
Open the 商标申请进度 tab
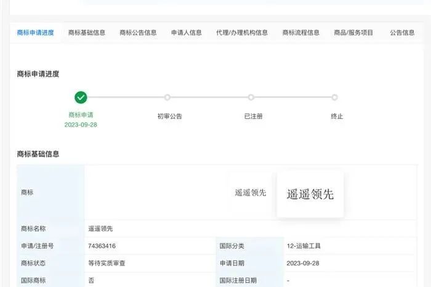point(35,33)
